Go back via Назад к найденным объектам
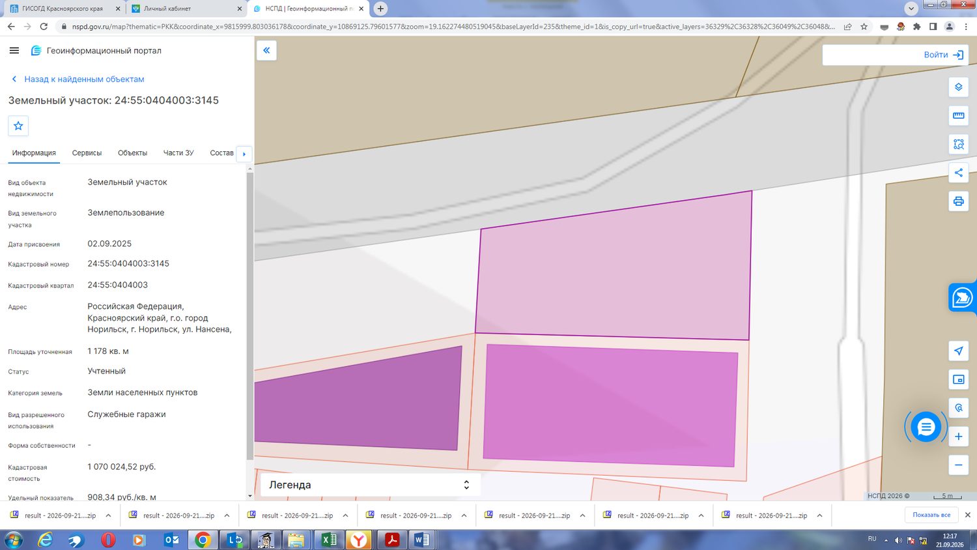This screenshot has height=550, width=977. [x=78, y=79]
